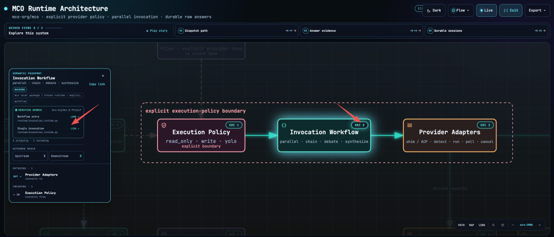Close the Semantic Passport panel
This screenshot has width=554, height=237.
(x=103, y=75)
